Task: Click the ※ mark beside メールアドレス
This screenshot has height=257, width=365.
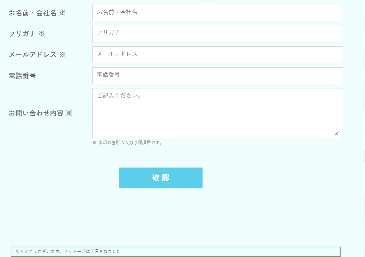Action: [62, 55]
